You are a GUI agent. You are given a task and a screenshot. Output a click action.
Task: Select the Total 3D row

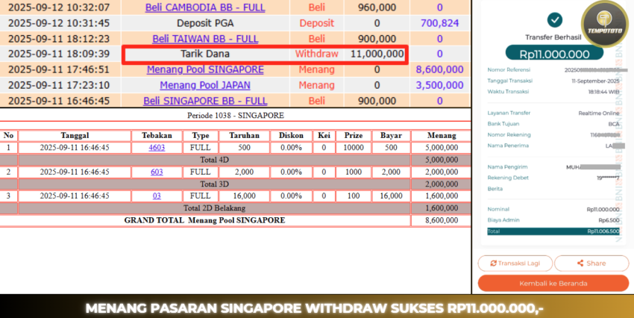pos(235,184)
